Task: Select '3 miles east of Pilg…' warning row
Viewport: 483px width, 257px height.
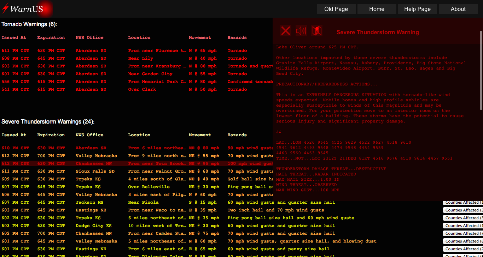Action: click(157, 195)
